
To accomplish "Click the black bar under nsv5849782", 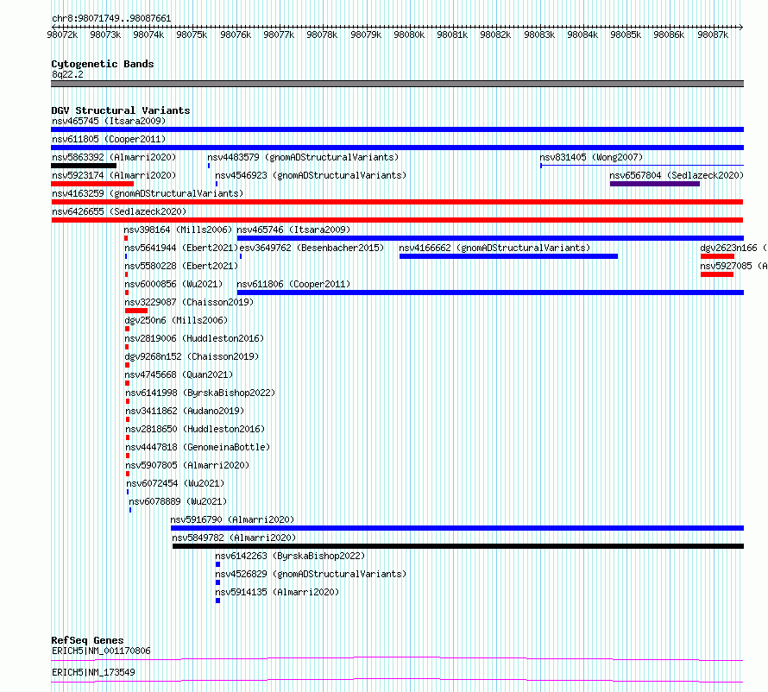I will click(x=458, y=546).
